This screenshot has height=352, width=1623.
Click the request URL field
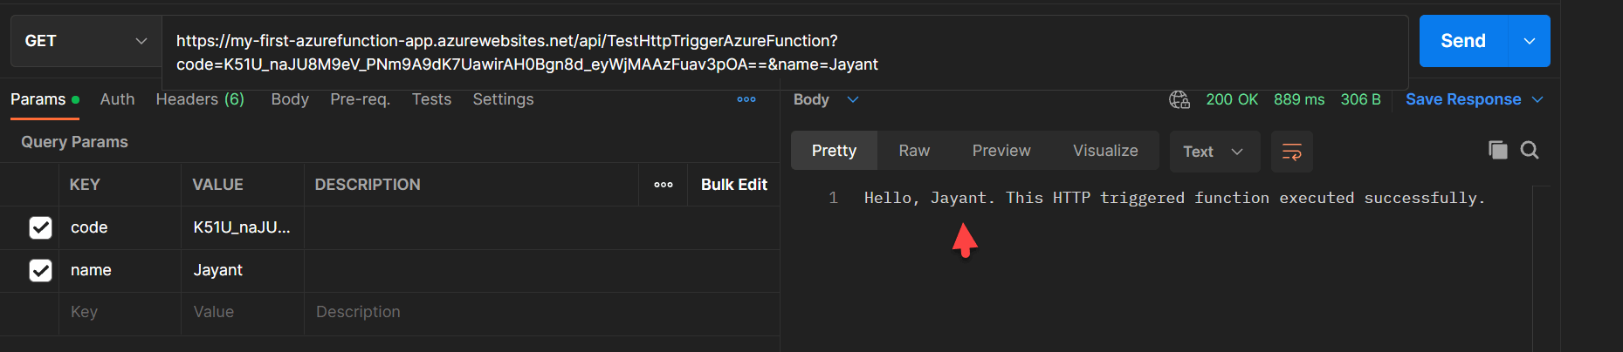[x=785, y=52]
